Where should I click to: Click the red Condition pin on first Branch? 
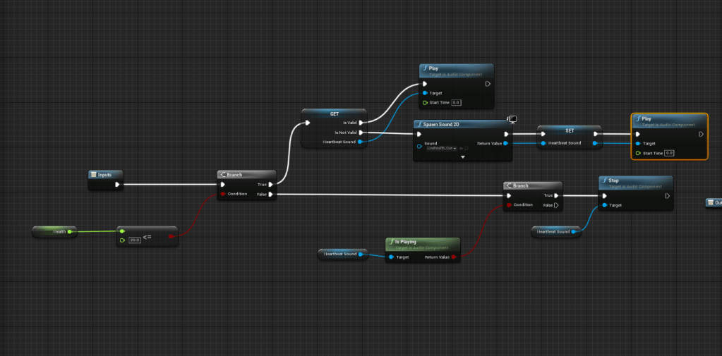223,194
